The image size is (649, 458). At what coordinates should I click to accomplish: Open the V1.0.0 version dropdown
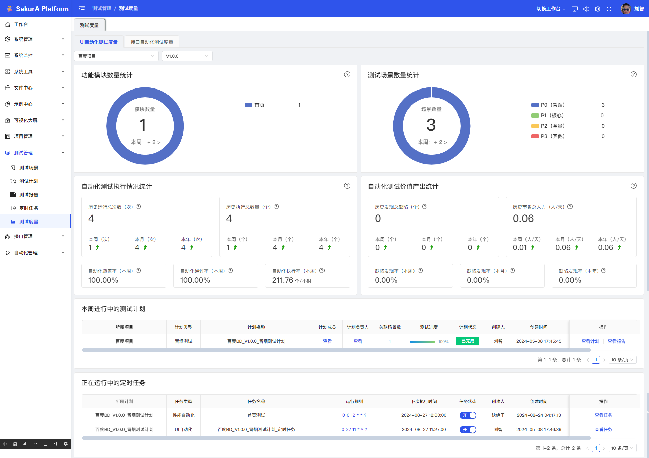[187, 56]
